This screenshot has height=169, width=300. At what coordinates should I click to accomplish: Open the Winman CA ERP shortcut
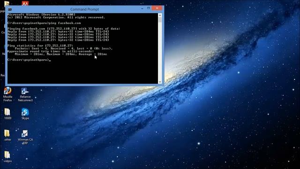25,137
